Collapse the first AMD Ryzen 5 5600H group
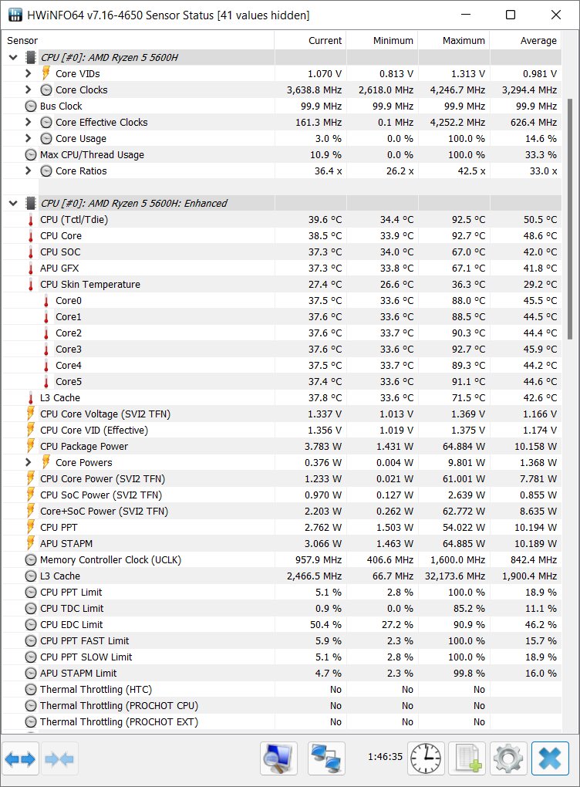Image resolution: width=580 pixels, height=787 pixels. (13, 57)
